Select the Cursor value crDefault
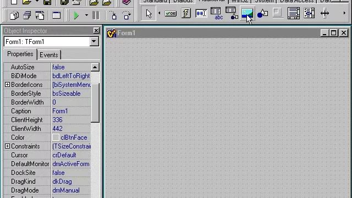Viewport: 352px width, 198px height. click(x=64, y=155)
